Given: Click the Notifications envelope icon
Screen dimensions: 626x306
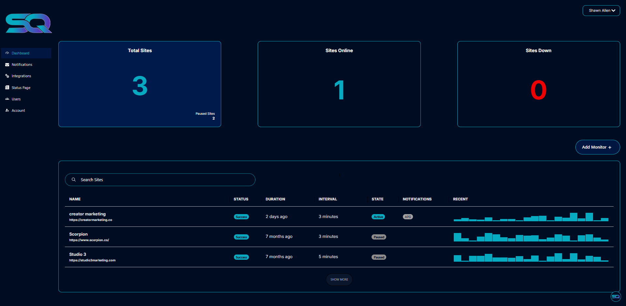Looking at the screenshot, I should pyautogui.click(x=7, y=65).
